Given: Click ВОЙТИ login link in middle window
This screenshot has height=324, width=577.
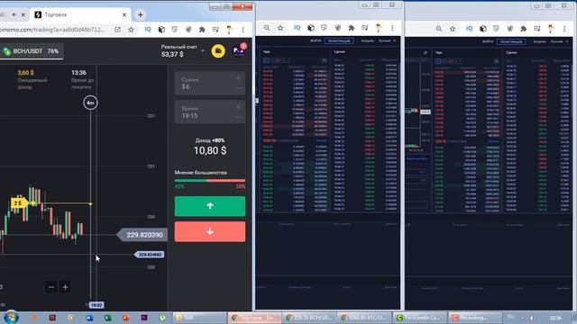Looking at the screenshot, I should point(316,40).
